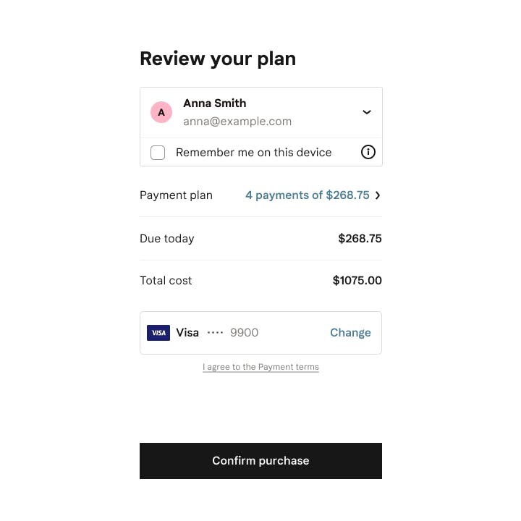Click the Anna Smith account name
The width and height of the screenshot is (521, 521).
click(215, 103)
